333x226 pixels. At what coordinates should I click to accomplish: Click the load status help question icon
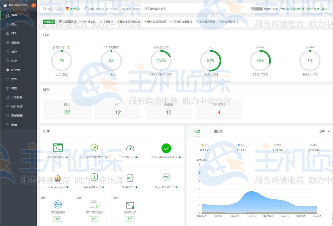pos(69,47)
